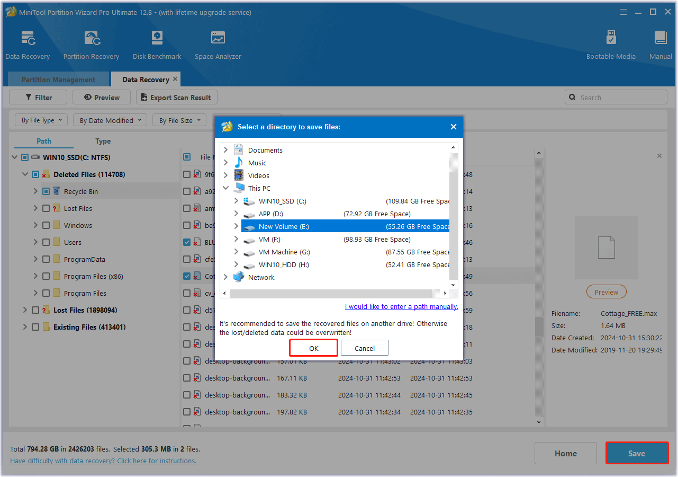Click the Windows folder icon in tree
678x477 pixels.
click(x=57, y=225)
